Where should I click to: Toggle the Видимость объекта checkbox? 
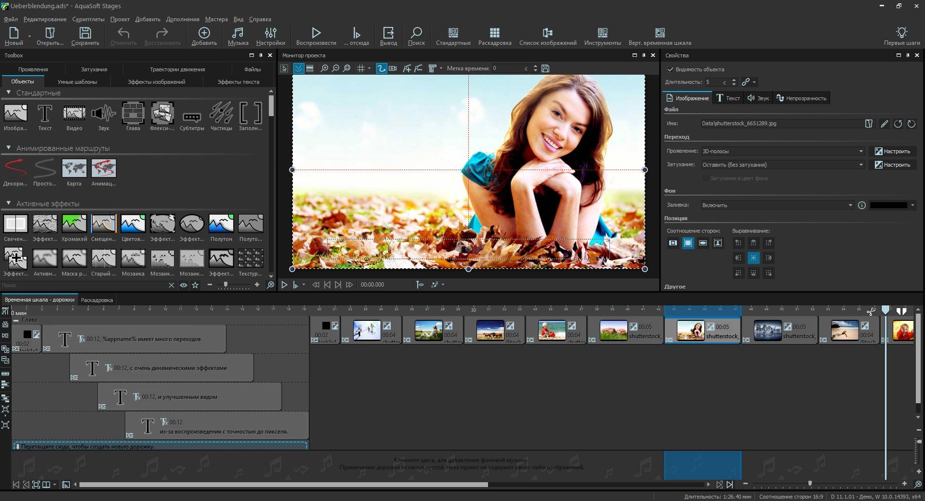[x=670, y=69]
